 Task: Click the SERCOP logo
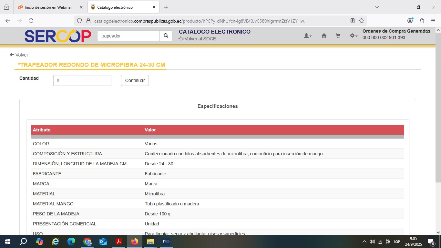pyautogui.click(x=58, y=36)
